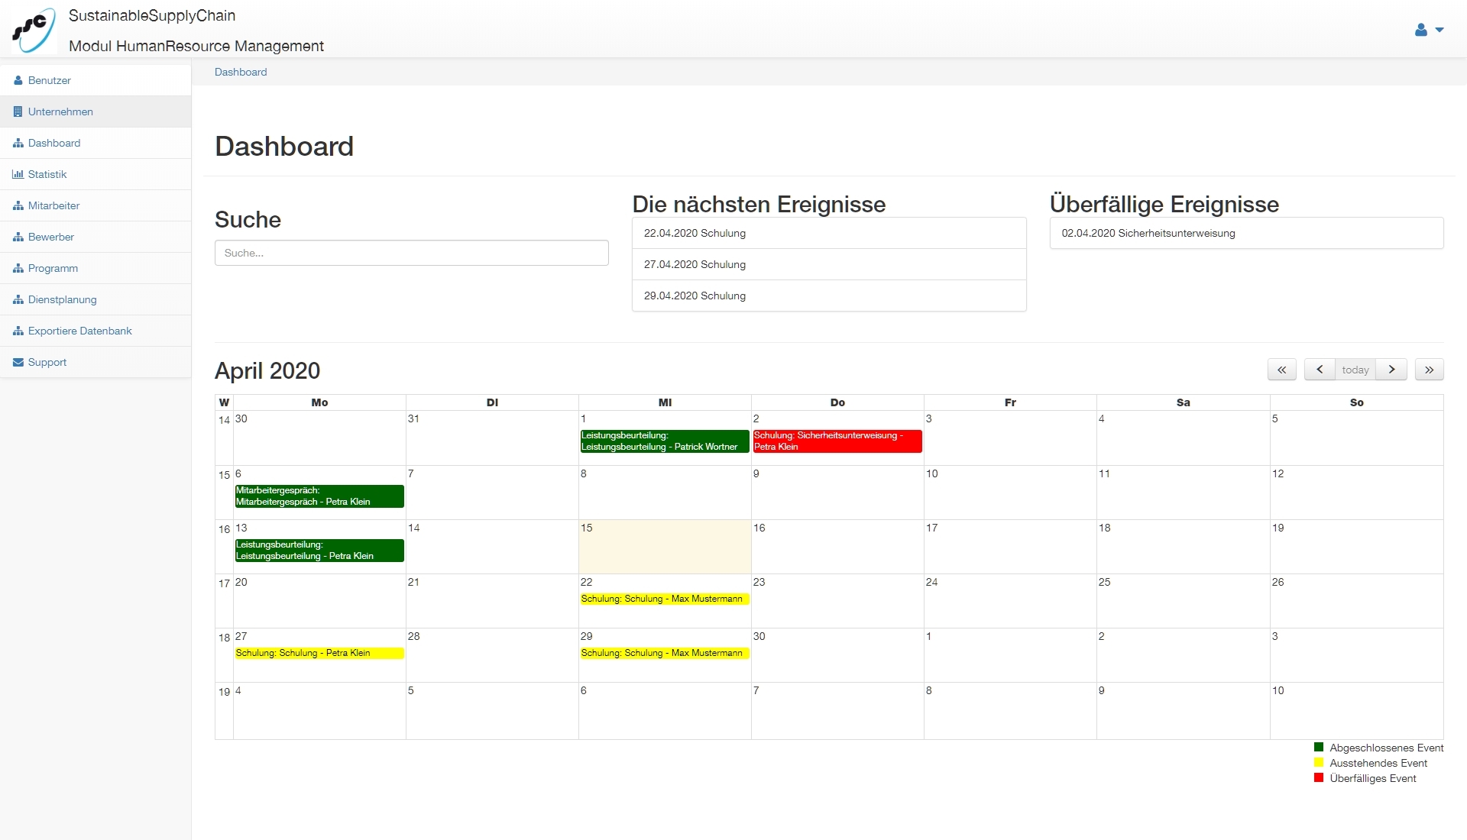Click the red Sicherheitsunterweisung Petra Klein event
1467x840 pixels.
pos(837,441)
